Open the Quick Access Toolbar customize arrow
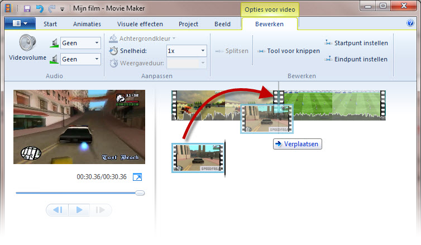The height and width of the screenshot is (245, 421). (x=62, y=9)
